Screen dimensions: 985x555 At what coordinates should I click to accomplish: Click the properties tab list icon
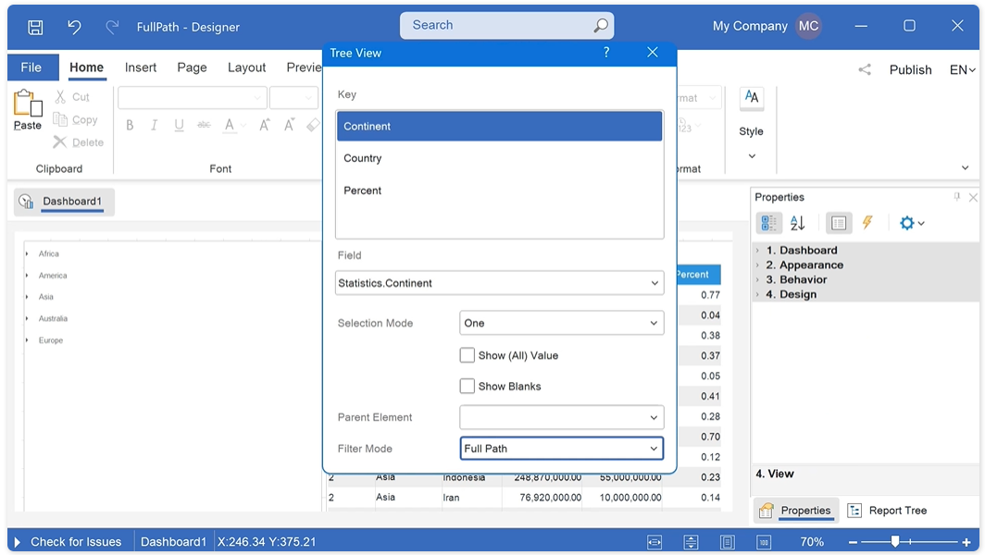click(838, 223)
